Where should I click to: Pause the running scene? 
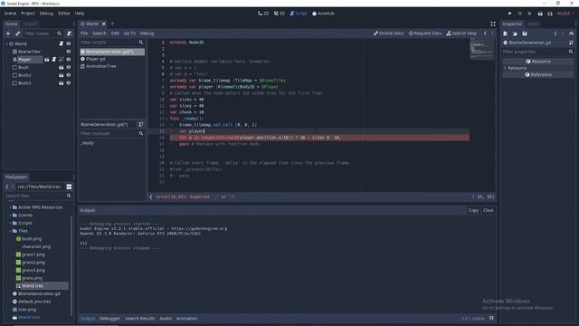[520, 14]
